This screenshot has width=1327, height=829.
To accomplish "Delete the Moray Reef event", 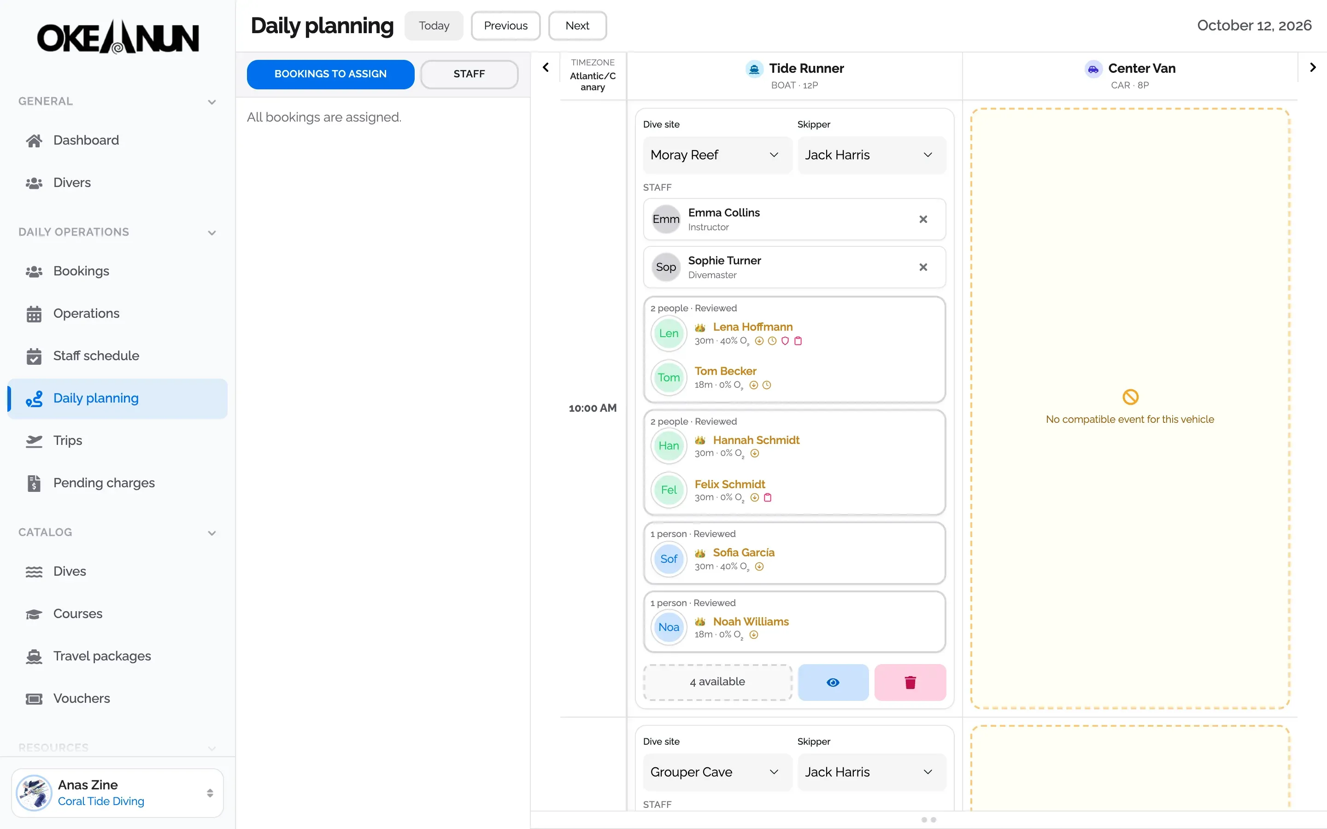I will pyautogui.click(x=910, y=682).
